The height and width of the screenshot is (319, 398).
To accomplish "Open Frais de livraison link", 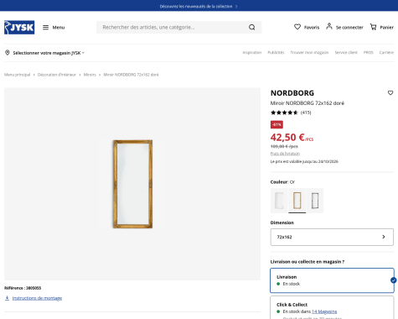I will coord(285,154).
